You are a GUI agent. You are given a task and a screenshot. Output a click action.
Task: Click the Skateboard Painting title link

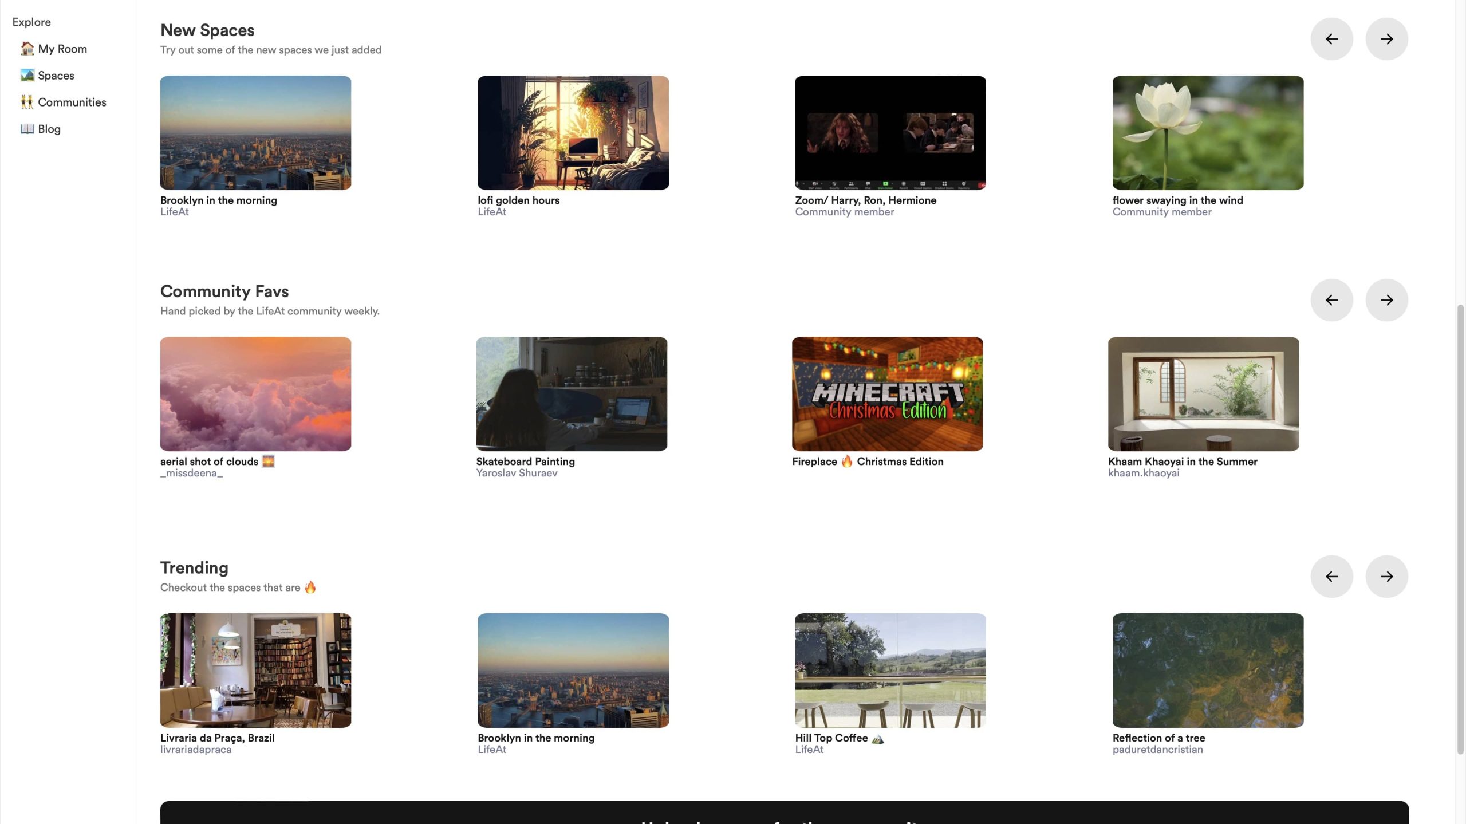[x=525, y=462]
